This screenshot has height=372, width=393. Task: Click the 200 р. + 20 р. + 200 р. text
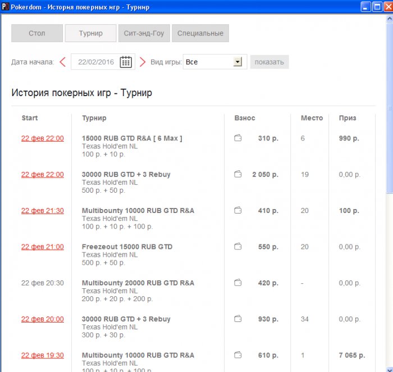point(117,299)
